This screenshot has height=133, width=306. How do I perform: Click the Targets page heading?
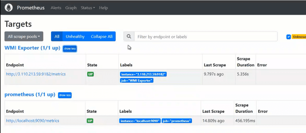click(x=18, y=24)
